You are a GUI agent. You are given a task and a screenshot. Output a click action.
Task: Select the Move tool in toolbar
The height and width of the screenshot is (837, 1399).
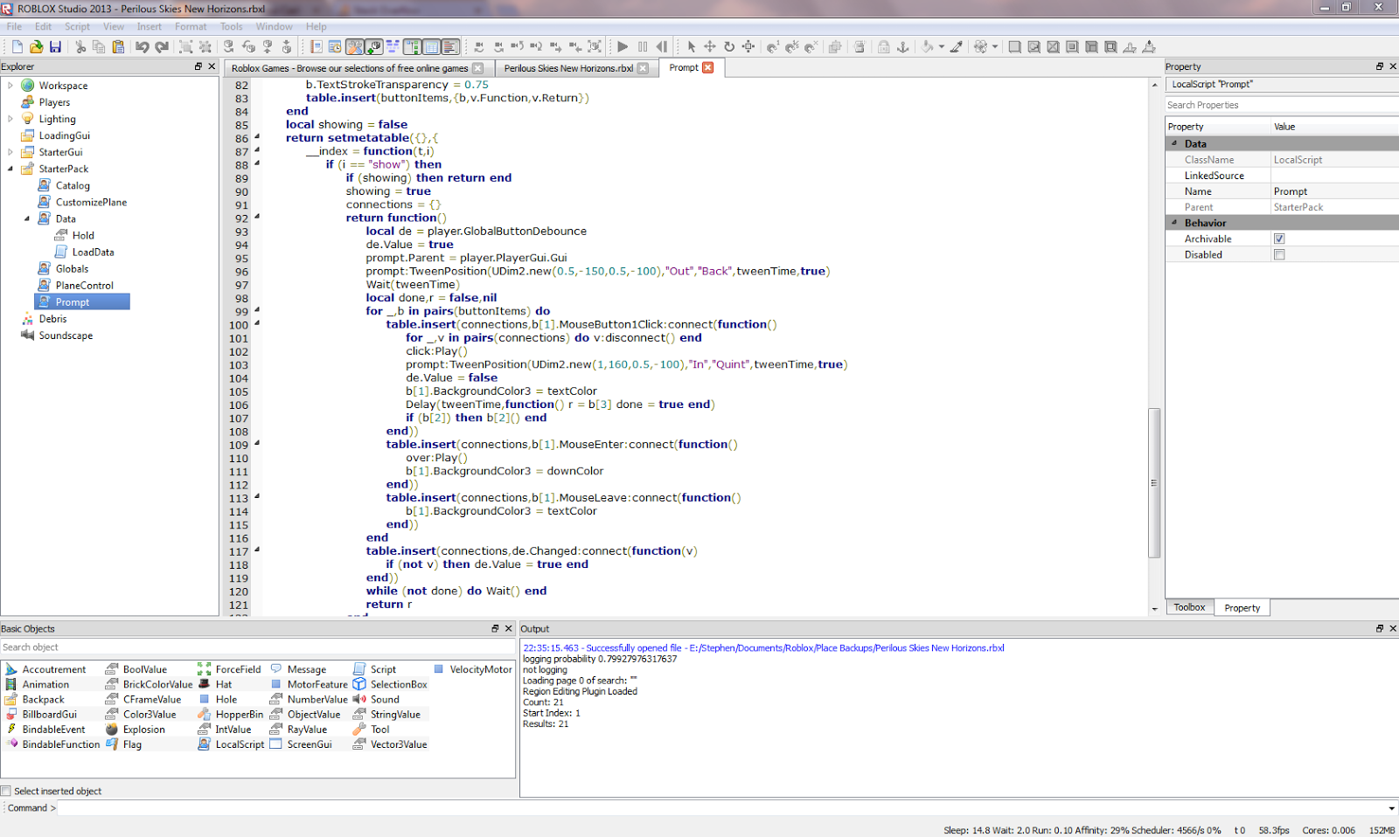pos(710,47)
